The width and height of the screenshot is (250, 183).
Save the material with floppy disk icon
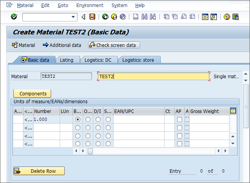[x=92, y=17]
